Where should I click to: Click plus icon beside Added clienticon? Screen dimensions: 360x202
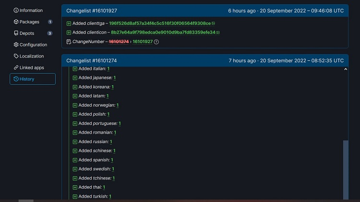tap(69, 33)
